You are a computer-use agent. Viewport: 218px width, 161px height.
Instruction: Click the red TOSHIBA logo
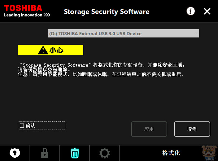coord(23,8)
